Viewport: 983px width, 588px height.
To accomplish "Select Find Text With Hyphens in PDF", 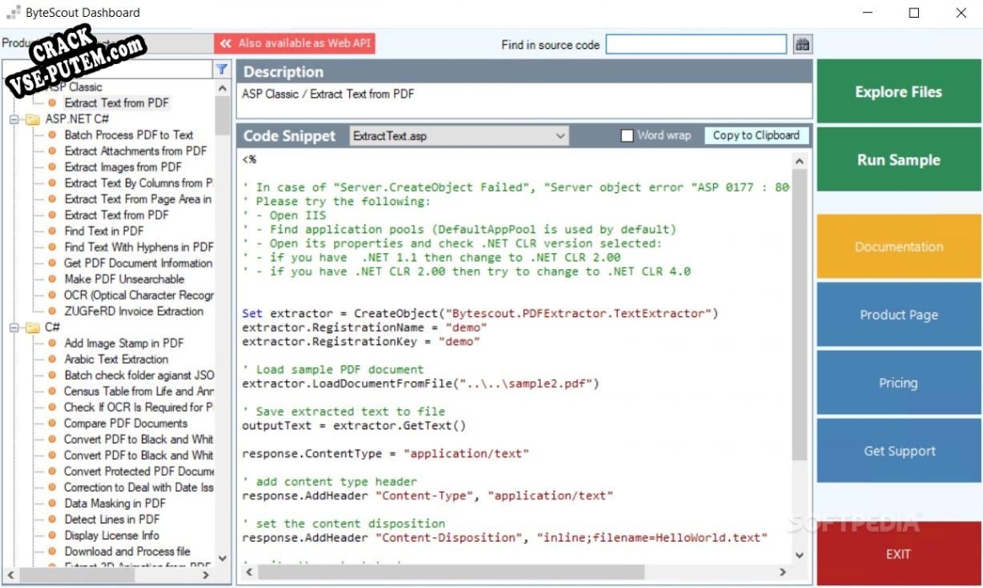I will point(138,247).
